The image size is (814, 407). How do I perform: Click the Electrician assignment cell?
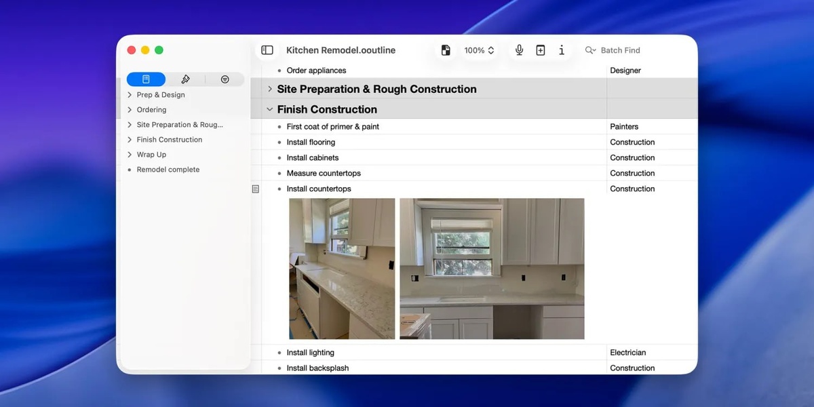tap(628, 353)
